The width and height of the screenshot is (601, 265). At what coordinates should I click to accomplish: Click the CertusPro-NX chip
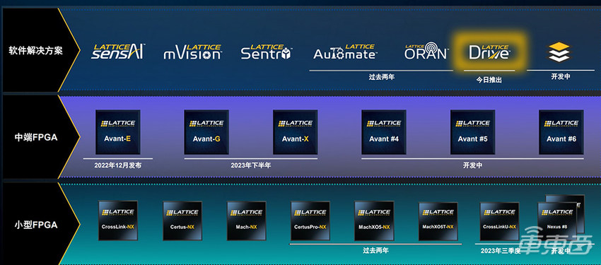(310, 220)
